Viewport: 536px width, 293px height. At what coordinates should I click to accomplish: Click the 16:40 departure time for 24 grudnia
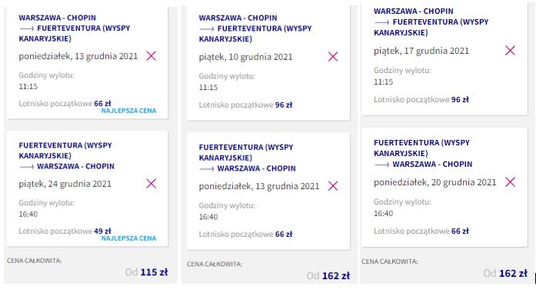(28, 214)
